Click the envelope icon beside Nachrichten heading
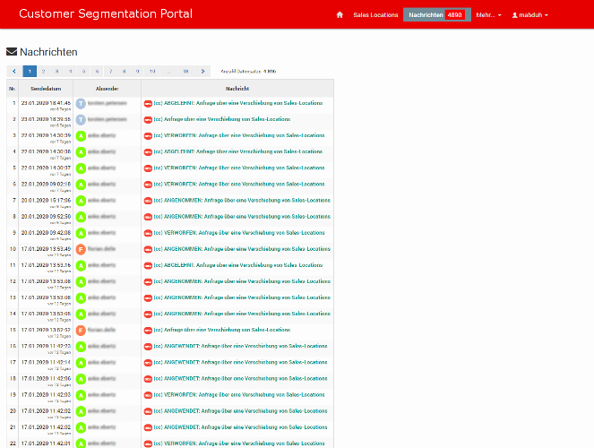Screen dimensions: 594x448 [x=12, y=53]
